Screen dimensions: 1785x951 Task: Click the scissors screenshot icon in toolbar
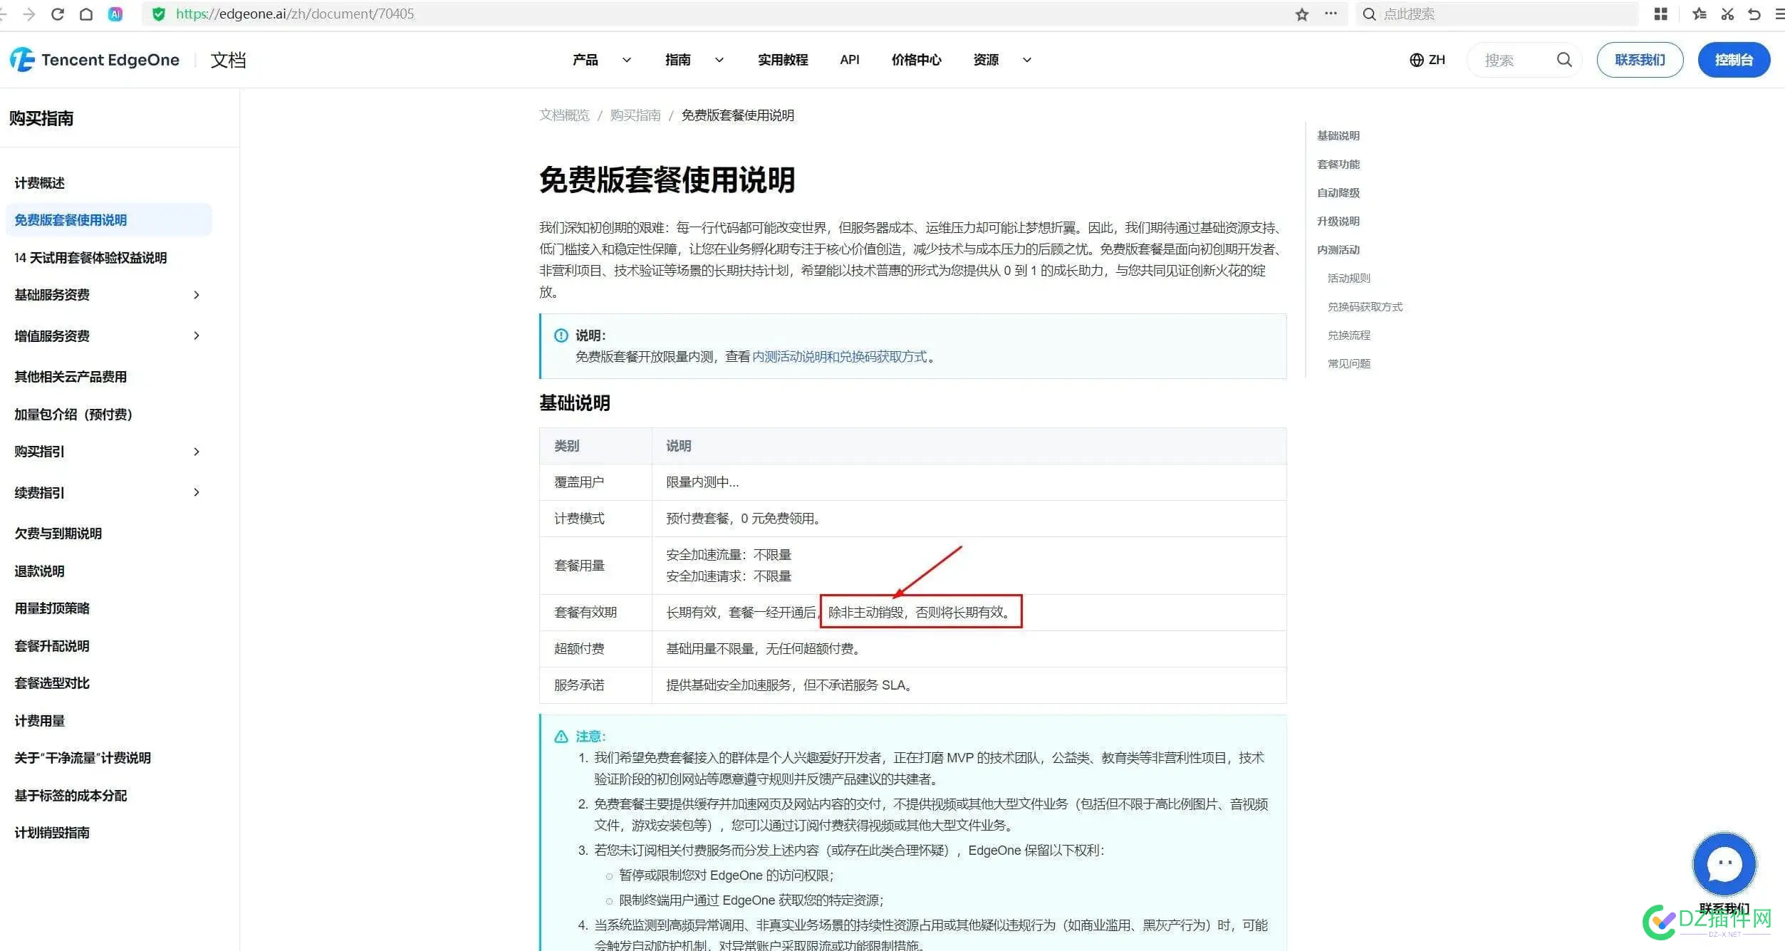(1727, 14)
